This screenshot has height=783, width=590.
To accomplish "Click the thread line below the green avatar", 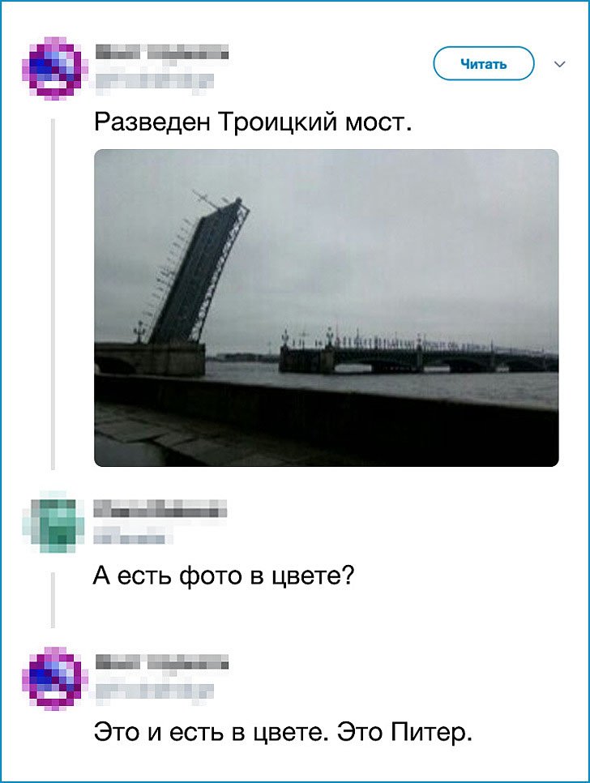I will coord(53,601).
